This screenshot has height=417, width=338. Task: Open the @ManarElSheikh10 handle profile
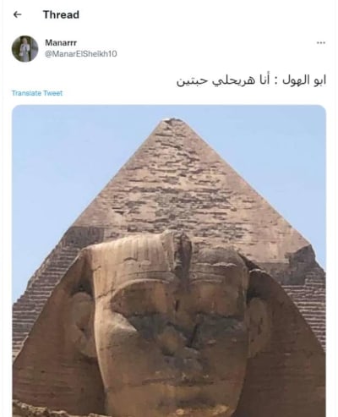81,53
